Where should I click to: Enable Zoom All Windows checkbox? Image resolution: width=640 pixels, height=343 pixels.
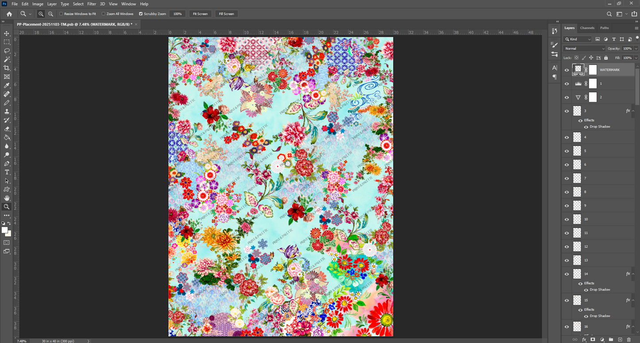coord(104,14)
